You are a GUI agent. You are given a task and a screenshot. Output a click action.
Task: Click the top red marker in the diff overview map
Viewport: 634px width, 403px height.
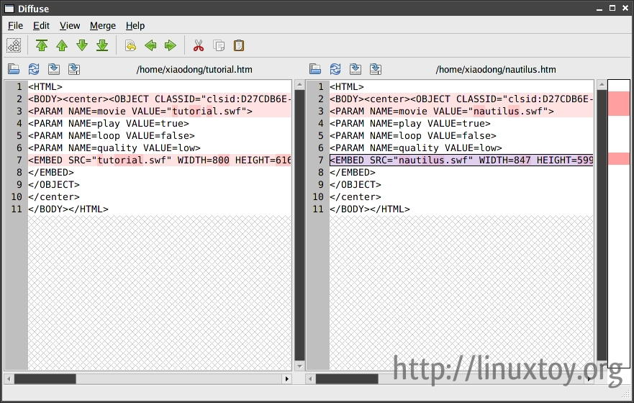click(x=618, y=104)
